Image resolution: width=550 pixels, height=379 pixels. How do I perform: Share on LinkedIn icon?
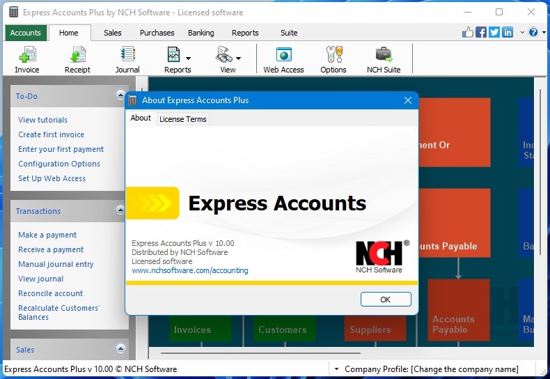[x=508, y=32]
